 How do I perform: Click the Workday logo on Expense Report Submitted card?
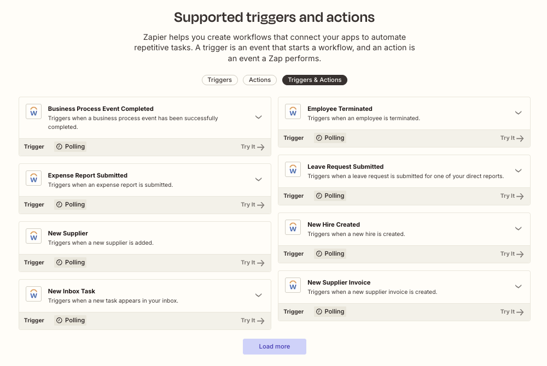click(x=33, y=178)
